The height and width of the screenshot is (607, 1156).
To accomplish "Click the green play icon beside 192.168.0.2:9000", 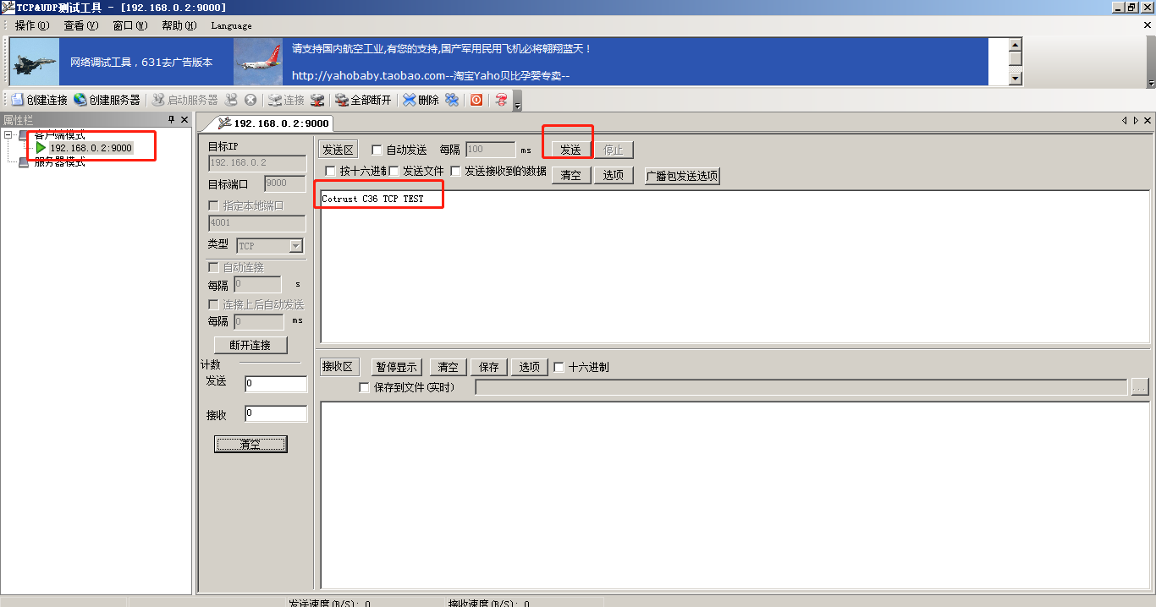I will point(41,148).
